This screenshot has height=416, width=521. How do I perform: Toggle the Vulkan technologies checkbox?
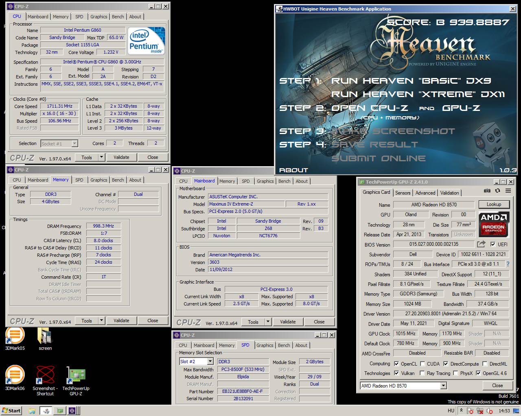click(396, 373)
